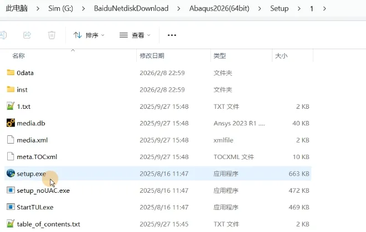
Task: Expand the chevron after breadcrumb 1
Action: [324, 9]
